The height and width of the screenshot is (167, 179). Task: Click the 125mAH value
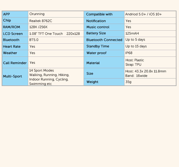point(132,33)
